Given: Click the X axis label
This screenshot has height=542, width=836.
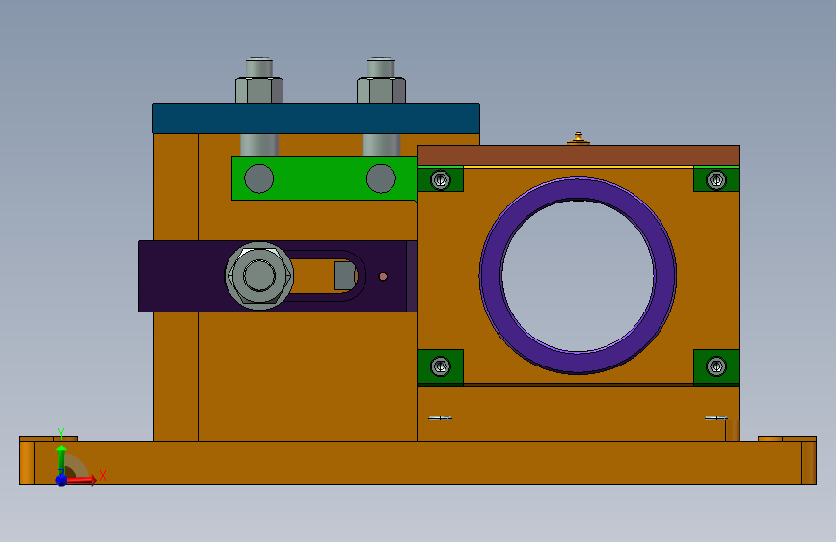Looking at the screenshot, I should click(x=103, y=475).
